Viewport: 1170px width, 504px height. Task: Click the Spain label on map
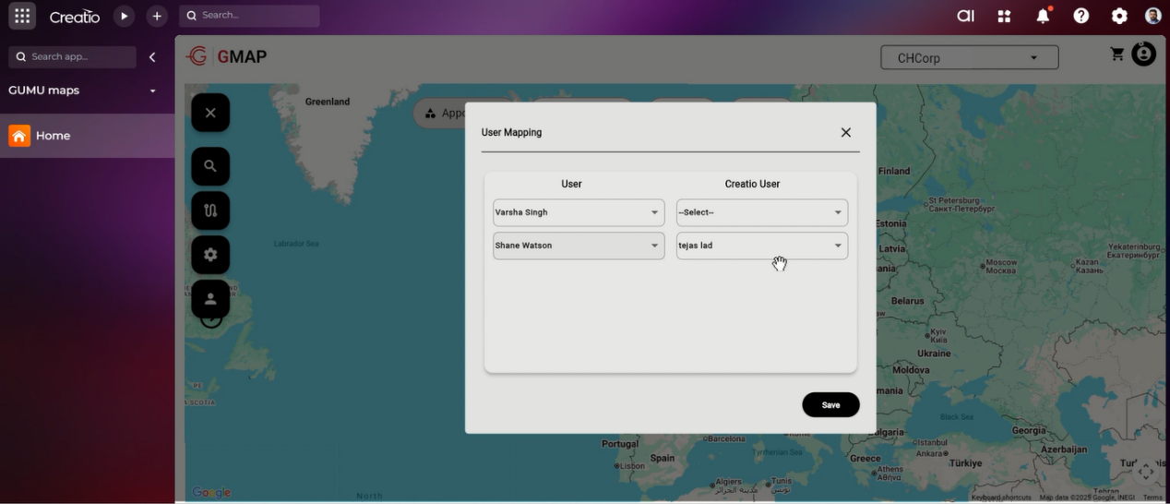(663, 458)
